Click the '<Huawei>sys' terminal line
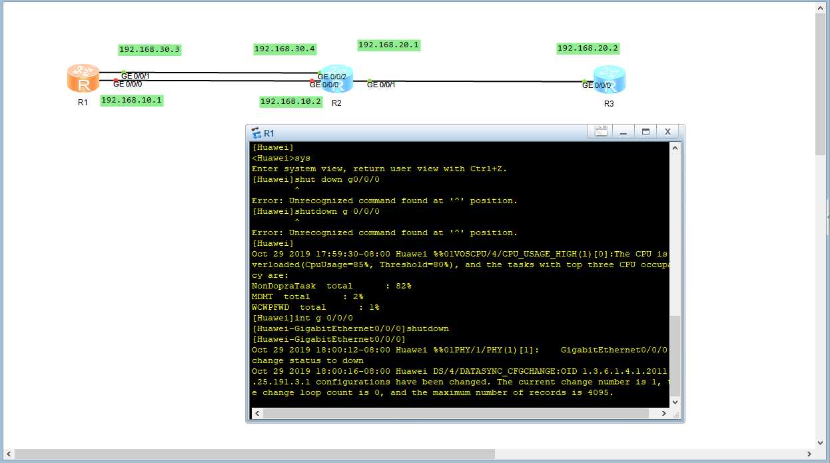Viewport: 830px width, 463px height. point(281,158)
